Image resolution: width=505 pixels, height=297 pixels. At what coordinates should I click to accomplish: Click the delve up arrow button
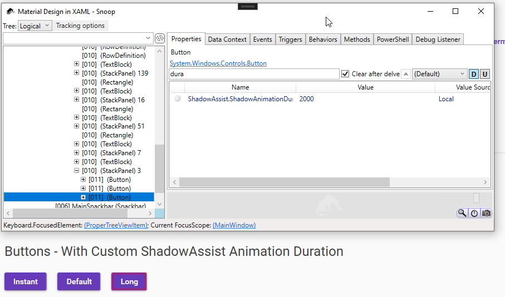tap(406, 74)
